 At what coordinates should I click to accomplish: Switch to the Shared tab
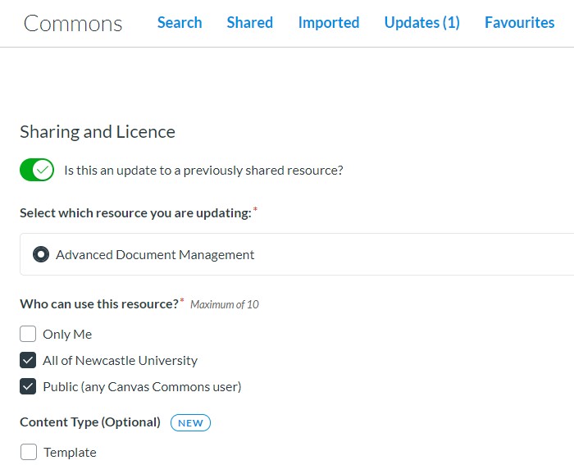coord(249,23)
